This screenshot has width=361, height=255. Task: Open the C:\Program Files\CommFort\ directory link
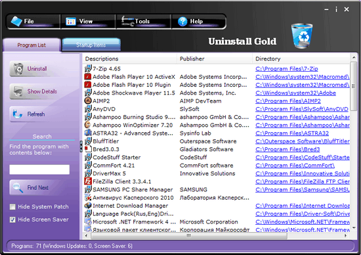click(295, 166)
